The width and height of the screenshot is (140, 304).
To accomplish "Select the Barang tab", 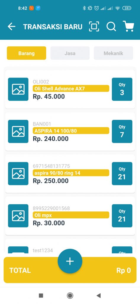I will [27, 53].
